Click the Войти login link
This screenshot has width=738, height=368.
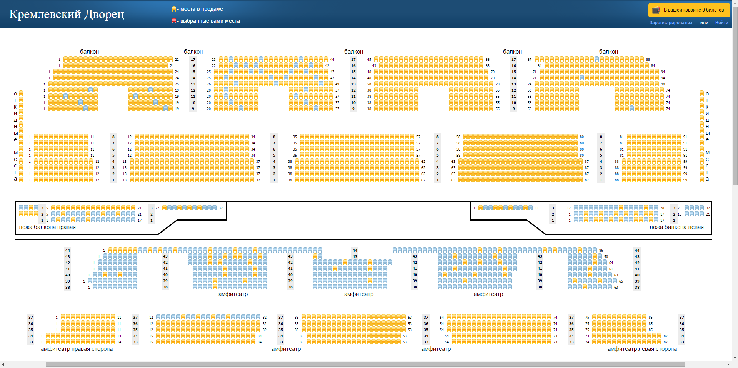[x=721, y=23]
